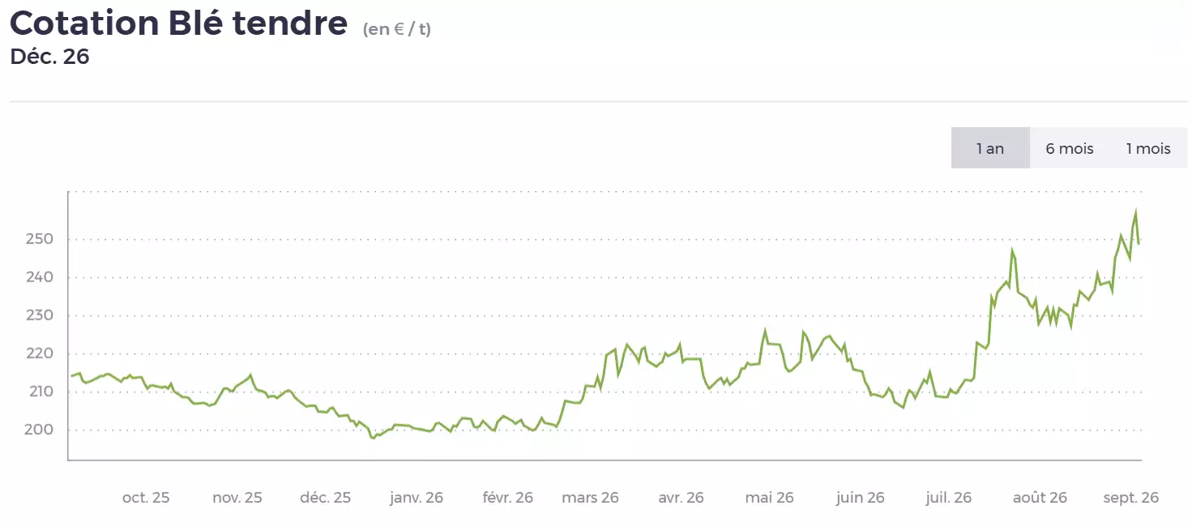Click the "oct. 25" axis label

(146, 497)
